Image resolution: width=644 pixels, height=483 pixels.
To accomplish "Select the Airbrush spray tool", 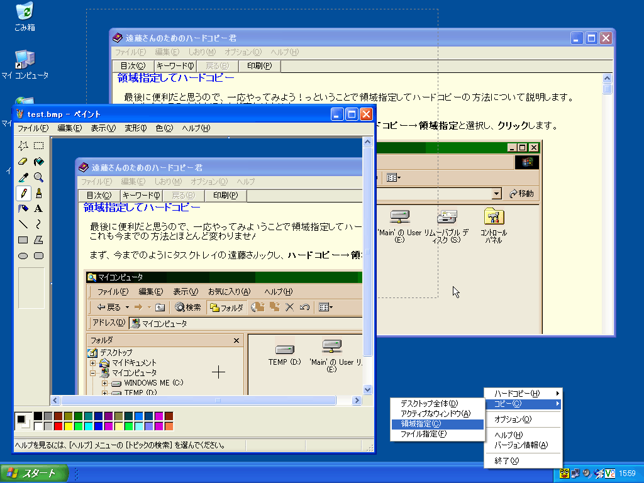I will (23, 208).
